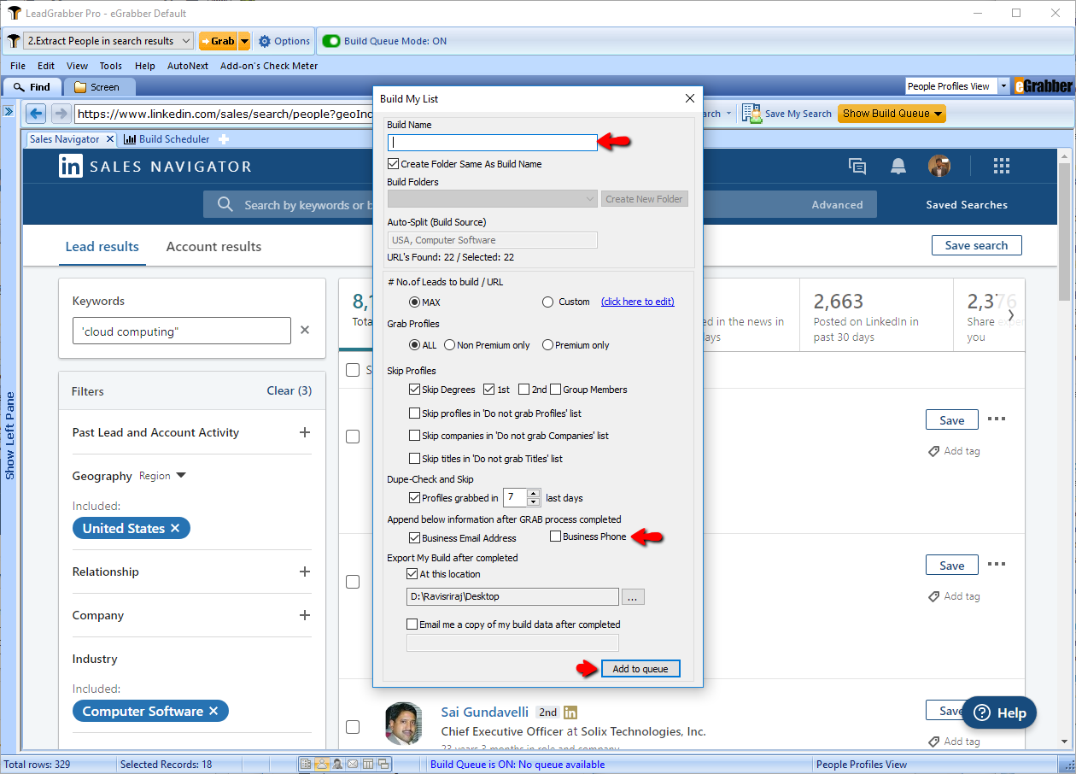1076x774 pixels.
Task: Click the Save My Search icon
Action: pyautogui.click(x=751, y=114)
